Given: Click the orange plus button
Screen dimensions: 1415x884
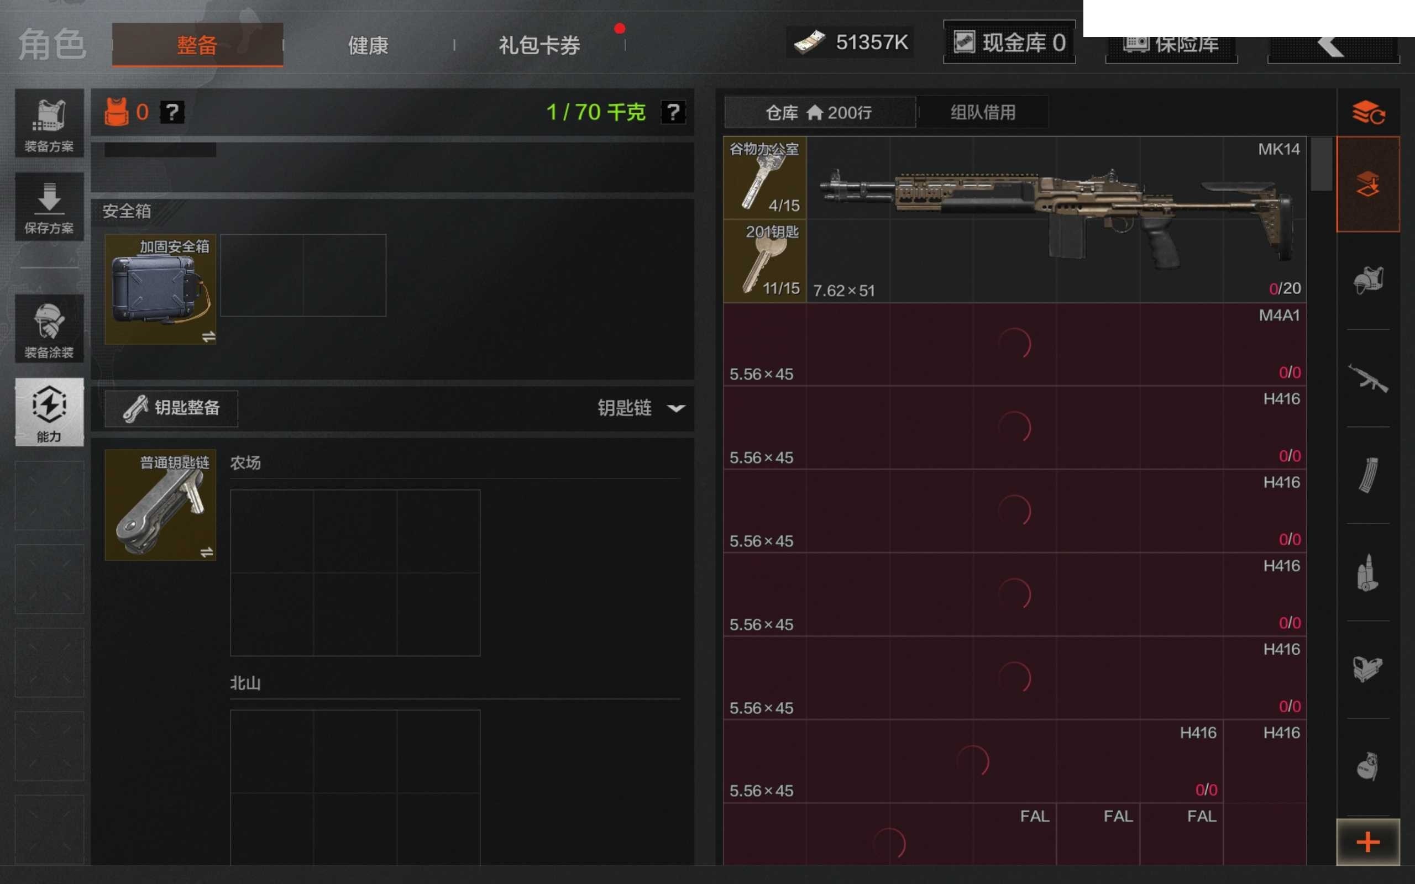Looking at the screenshot, I should click(x=1367, y=842).
